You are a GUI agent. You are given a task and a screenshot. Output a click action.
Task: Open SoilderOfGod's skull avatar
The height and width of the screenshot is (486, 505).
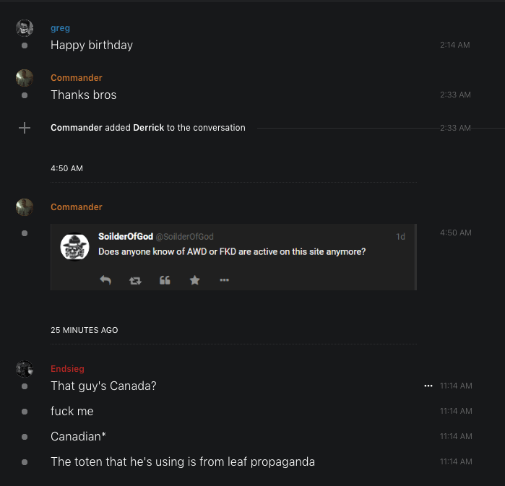pos(74,247)
